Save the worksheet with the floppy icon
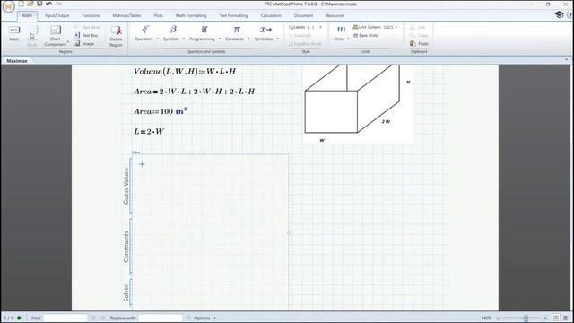Screen dimensions: 574x323 tap(39, 4)
